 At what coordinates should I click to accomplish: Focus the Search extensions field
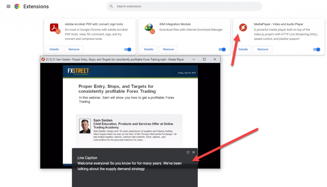[x=184, y=6]
